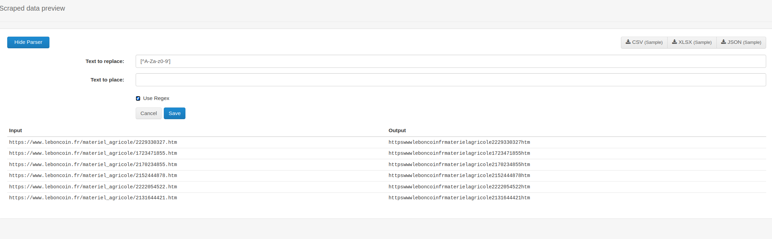Focus the Text to replace field
This screenshot has height=239, width=772.
(451, 61)
